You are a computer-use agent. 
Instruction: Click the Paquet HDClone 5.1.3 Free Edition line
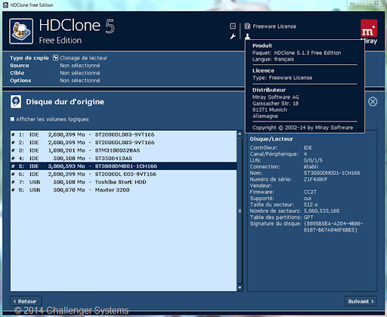(296, 53)
